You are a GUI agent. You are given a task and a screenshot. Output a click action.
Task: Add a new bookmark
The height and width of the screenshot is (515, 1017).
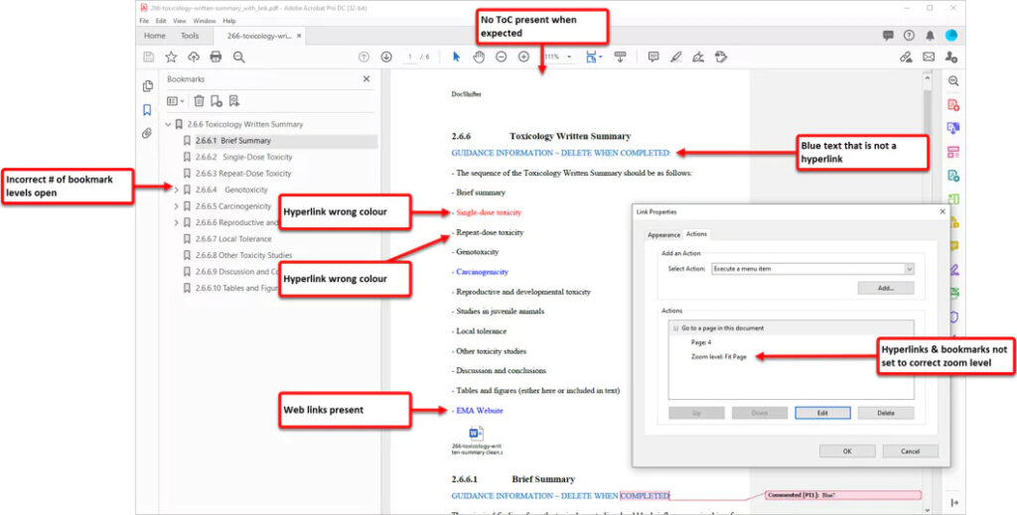tap(217, 101)
